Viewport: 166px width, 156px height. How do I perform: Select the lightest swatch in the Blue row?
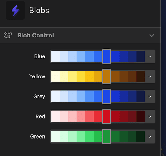point(55,56)
